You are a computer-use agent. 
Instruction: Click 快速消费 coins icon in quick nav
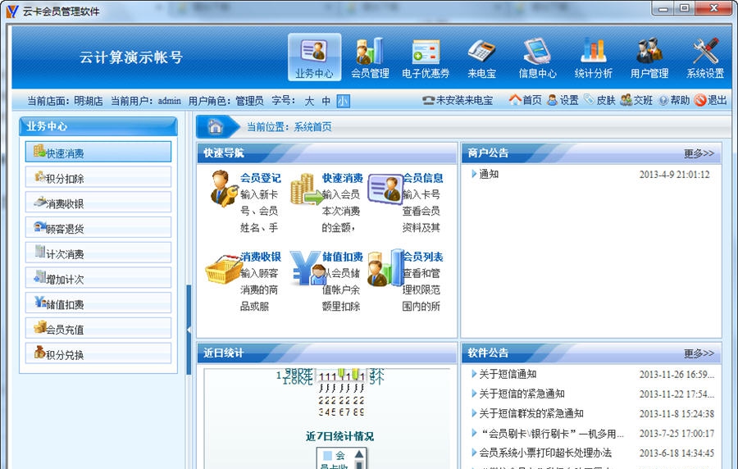(x=306, y=189)
